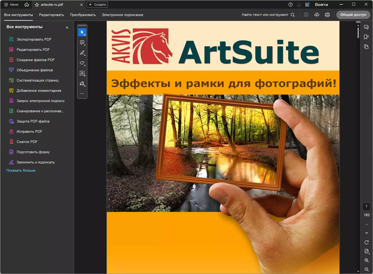Image resolution: width=373 pixels, height=274 pixels.
Task: Click the zoom in magnifier
Action: (x=366, y=260)
